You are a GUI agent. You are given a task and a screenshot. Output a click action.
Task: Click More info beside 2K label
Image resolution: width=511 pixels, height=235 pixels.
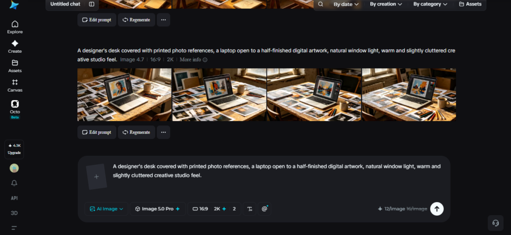193,60
